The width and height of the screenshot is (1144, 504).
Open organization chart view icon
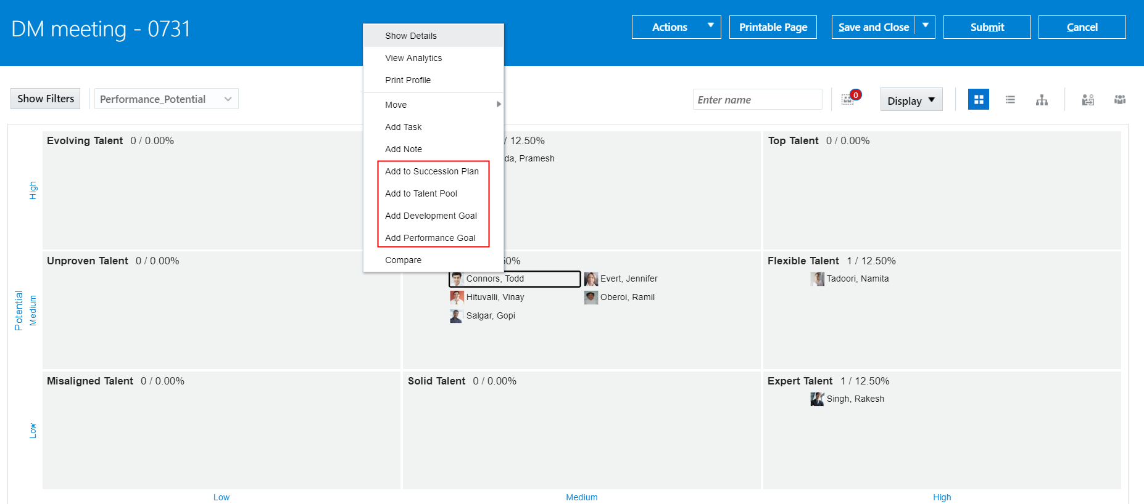point(1042,100)
